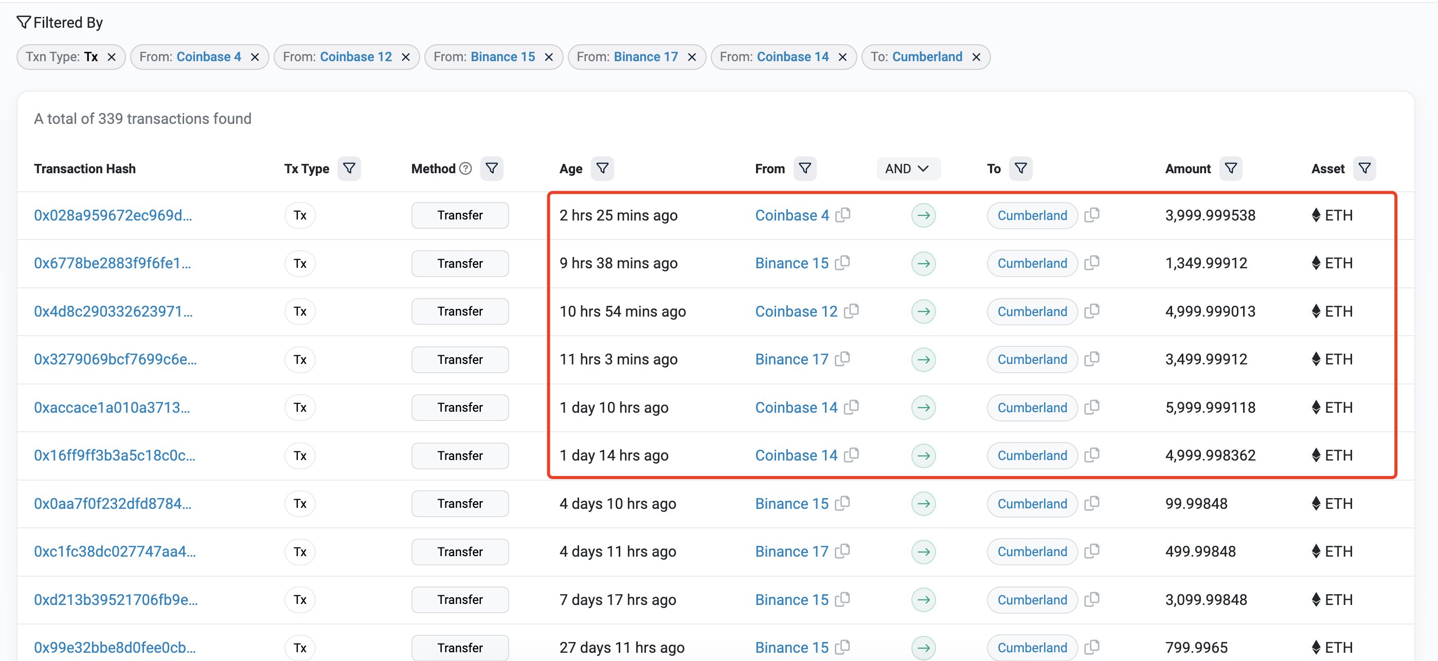The image size is (1438, 661).
Task: Open the Method column filter
Action: pos(491,169)
